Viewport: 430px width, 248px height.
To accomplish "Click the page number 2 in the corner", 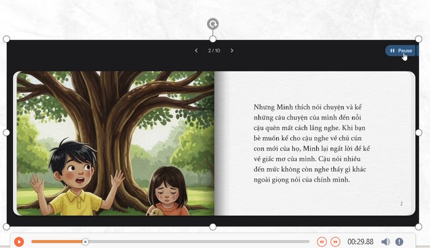I will tap(401, 204).
